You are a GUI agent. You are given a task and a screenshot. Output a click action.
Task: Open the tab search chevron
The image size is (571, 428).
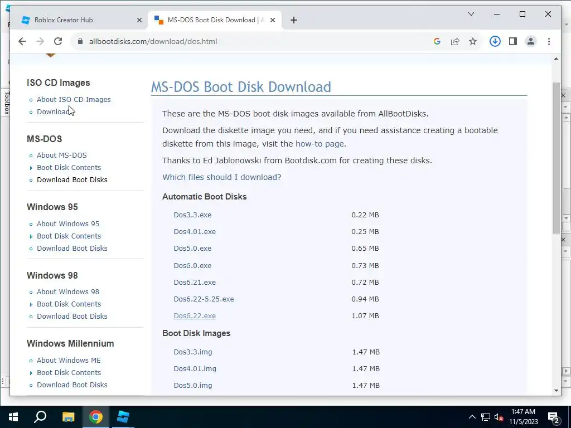471,14
